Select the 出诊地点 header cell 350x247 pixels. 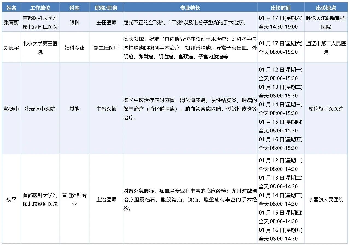tap(326, 8)
